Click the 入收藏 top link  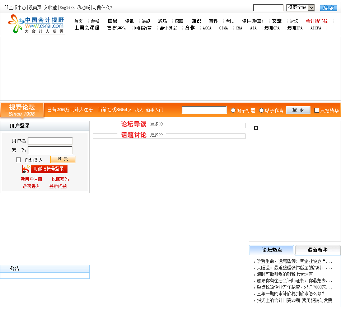pos(51,8)
